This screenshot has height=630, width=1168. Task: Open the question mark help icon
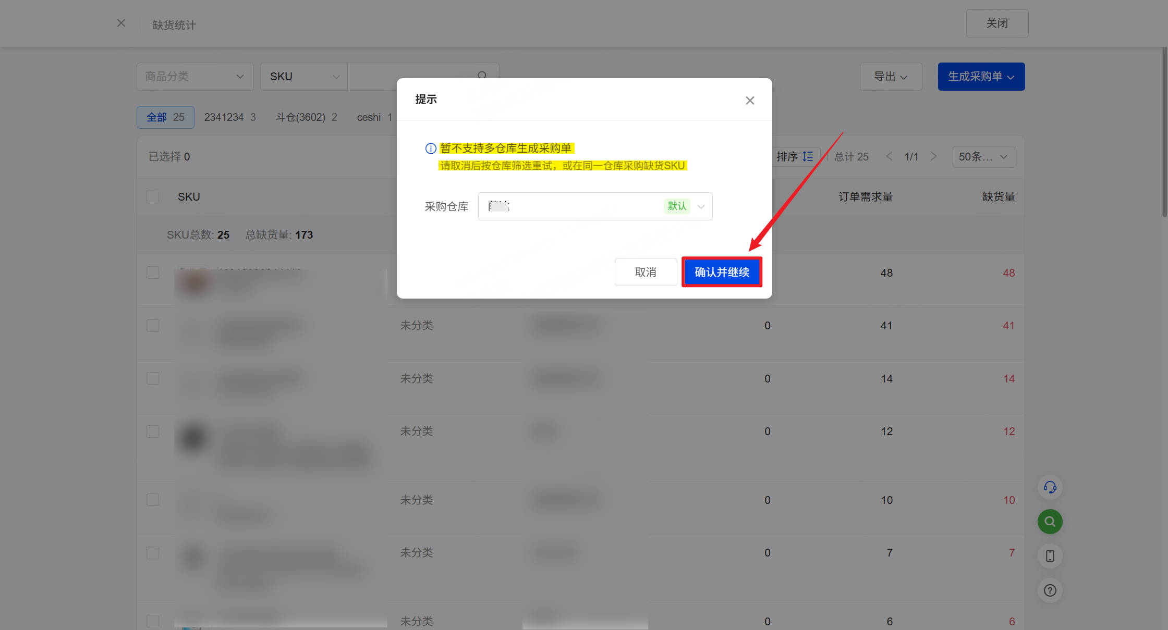1050,590
